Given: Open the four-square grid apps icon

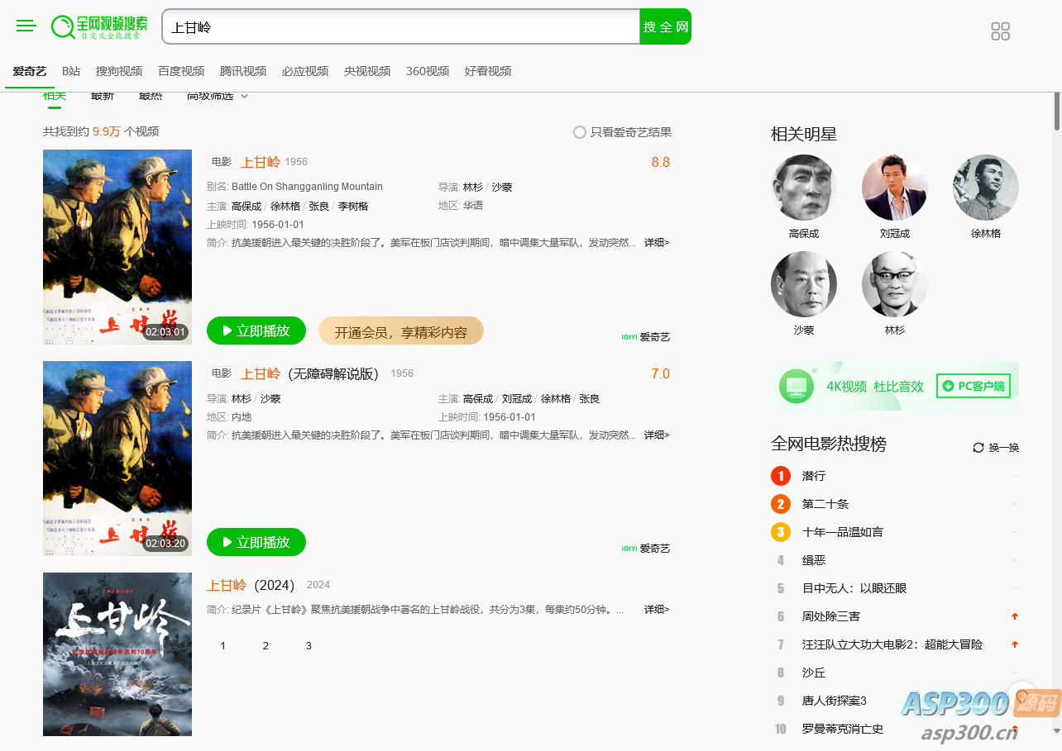Looking at the screenshot, I should (1001, 31).
